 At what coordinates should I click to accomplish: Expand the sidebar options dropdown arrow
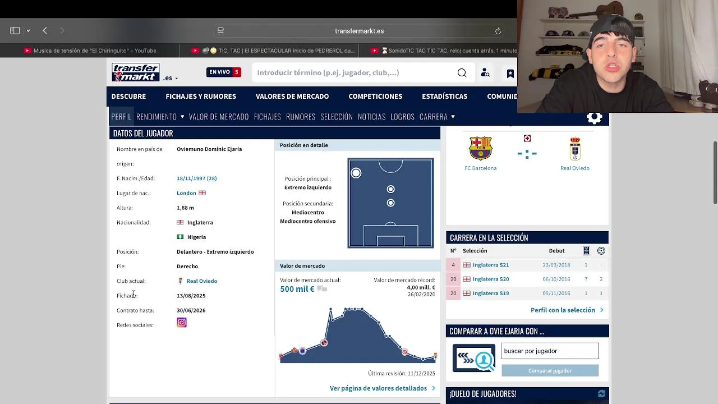coord(28,31)
